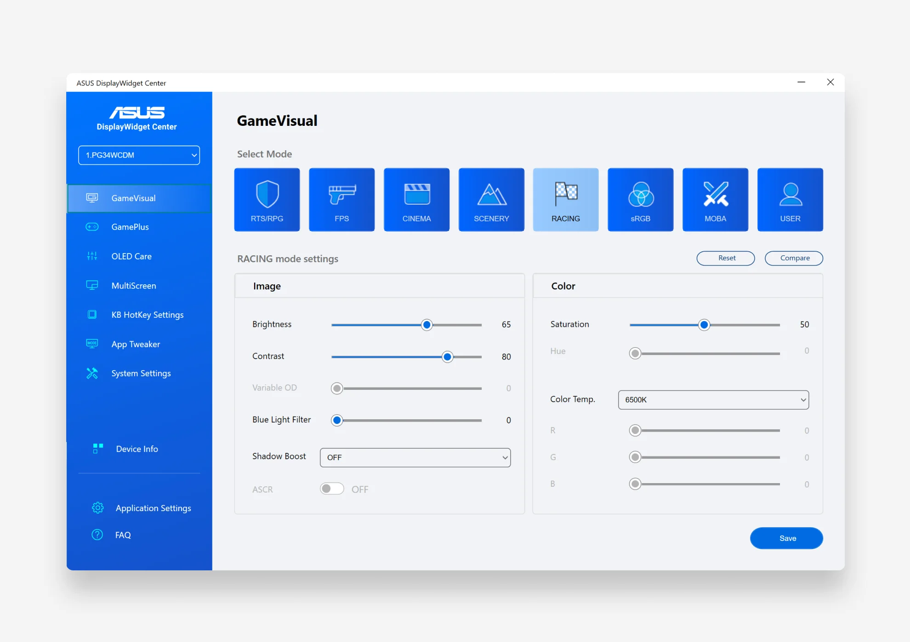Choose the USER profile mode tile
The image size is (910, 642).
click(790, 199)
